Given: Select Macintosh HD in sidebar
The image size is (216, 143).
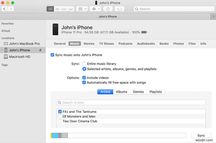Looking at the screenshot, I should (23, 57).
